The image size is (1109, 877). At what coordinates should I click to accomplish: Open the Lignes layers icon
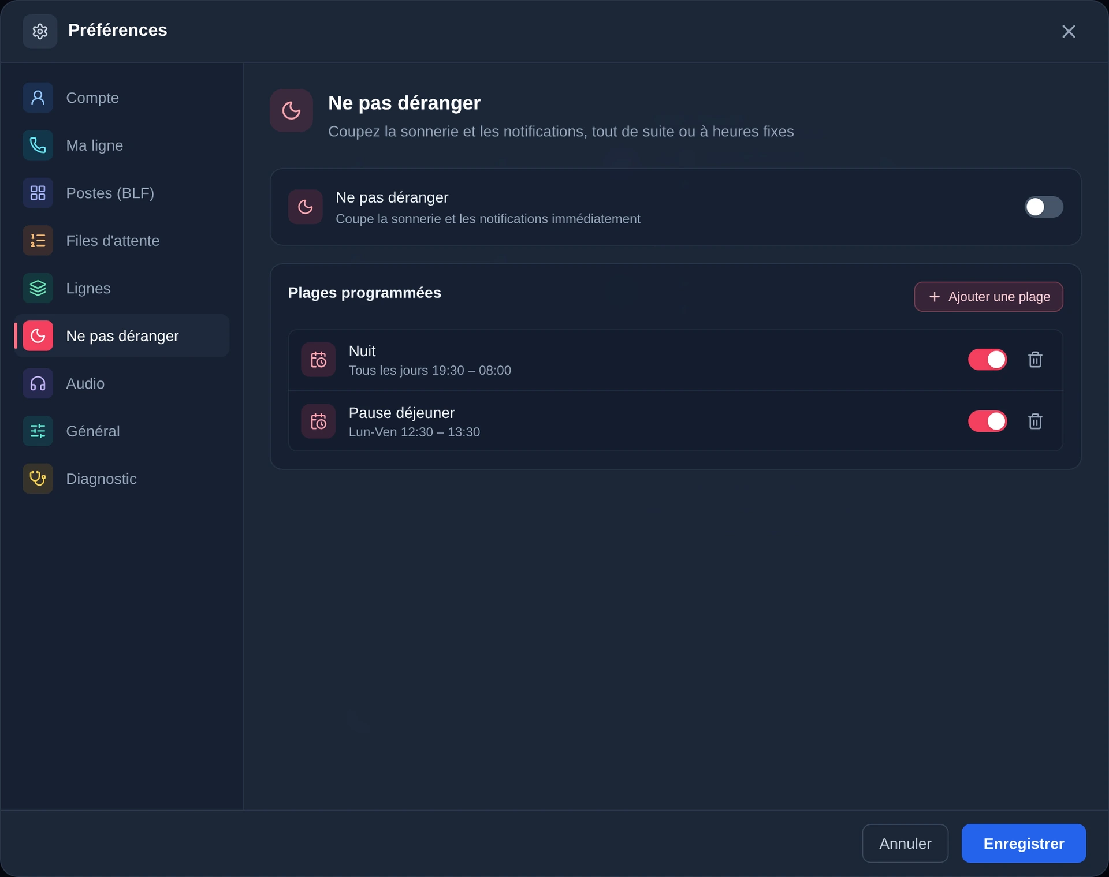click(x=38, y=288)
